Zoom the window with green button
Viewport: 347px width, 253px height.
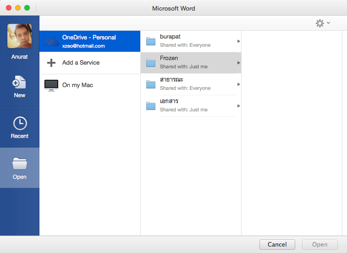tap(27, 8)
